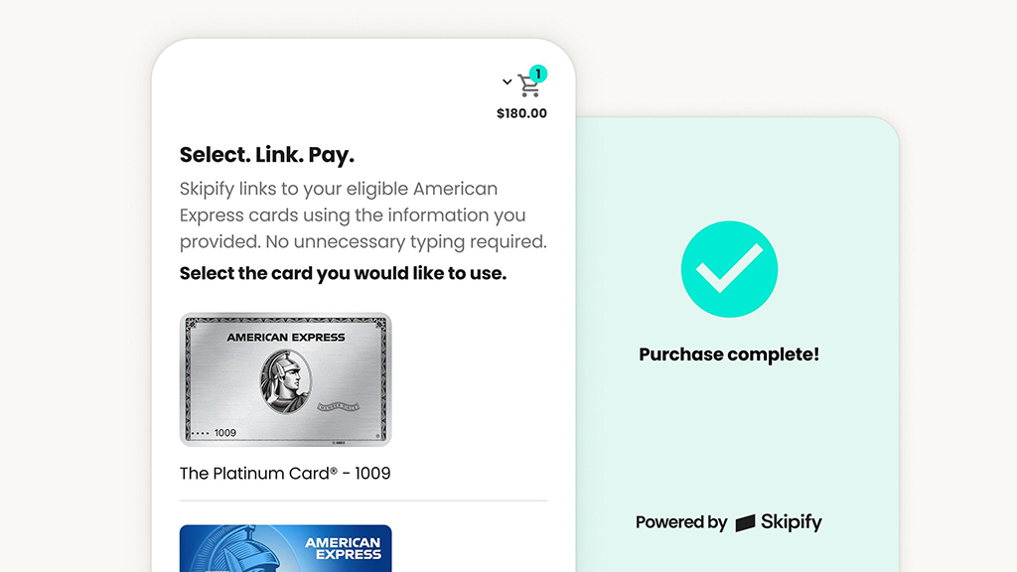Select the blue American Express card

285,548
